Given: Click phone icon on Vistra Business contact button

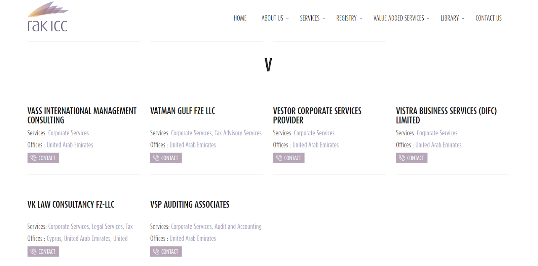Looking at the screenshot, I should point(402,158).
